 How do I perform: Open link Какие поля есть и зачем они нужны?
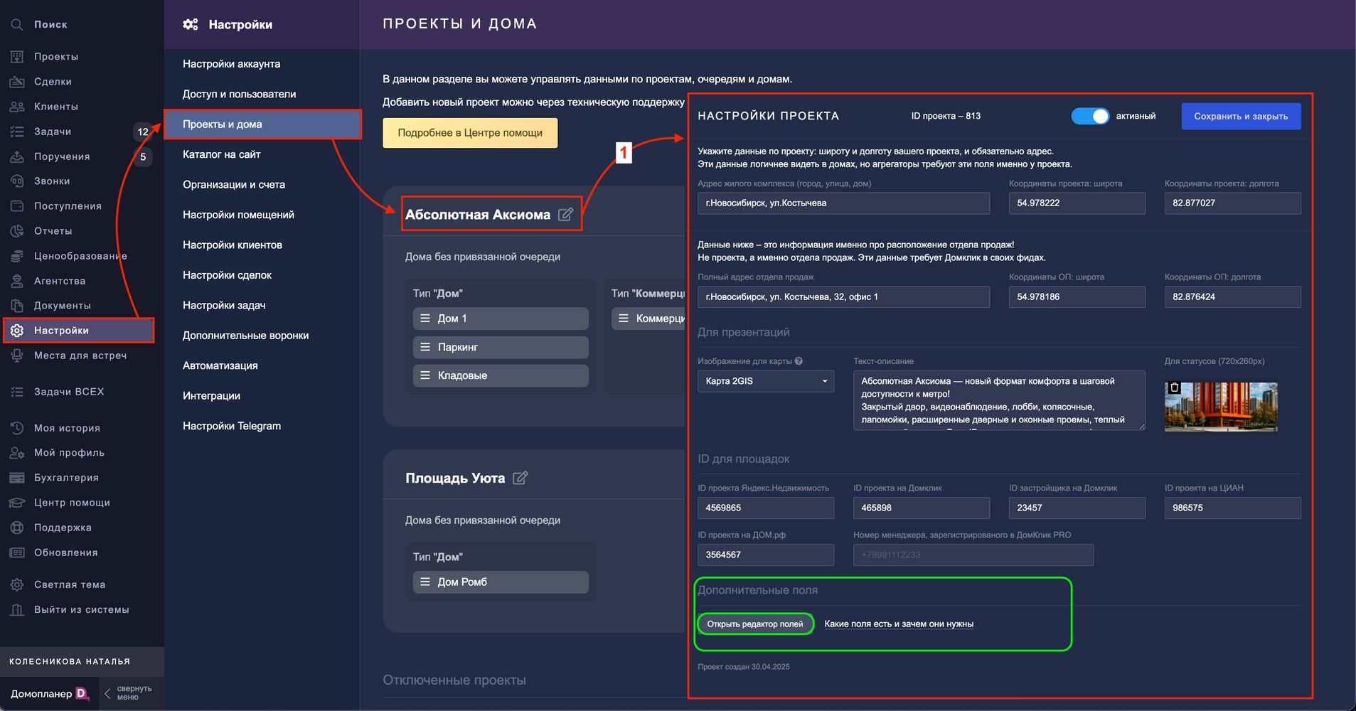[x=899, y=624]
